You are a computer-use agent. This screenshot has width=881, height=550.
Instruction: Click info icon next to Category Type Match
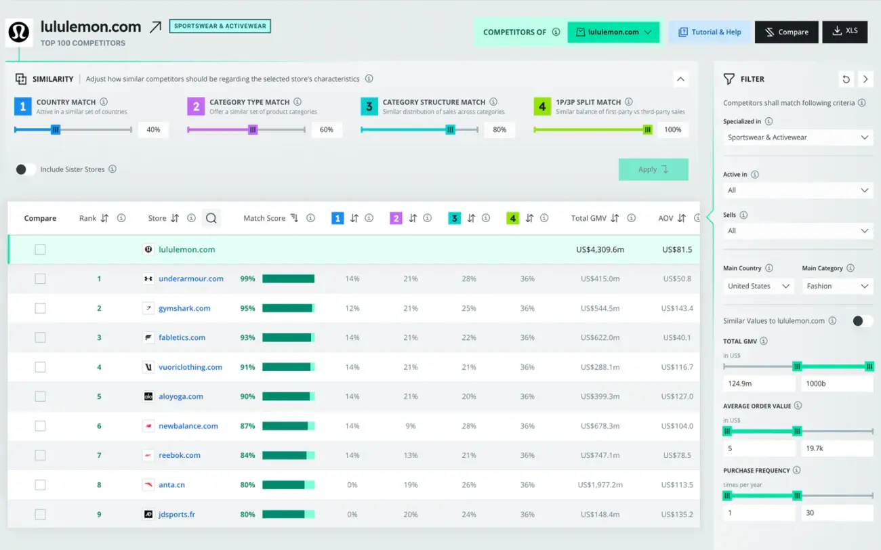tap(298, 102)
